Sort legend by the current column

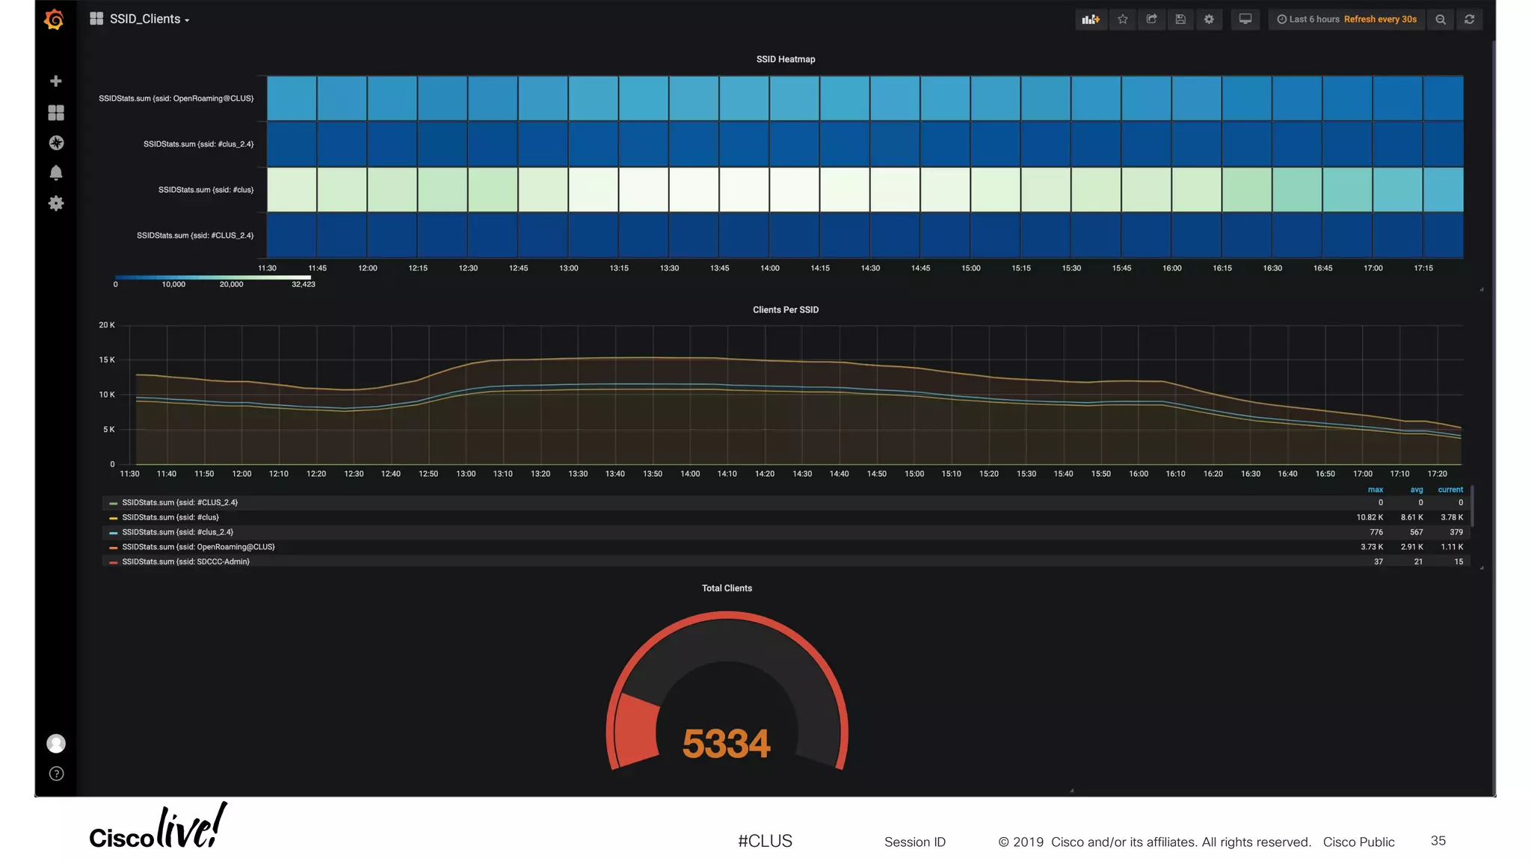(x=1450, y=490)
